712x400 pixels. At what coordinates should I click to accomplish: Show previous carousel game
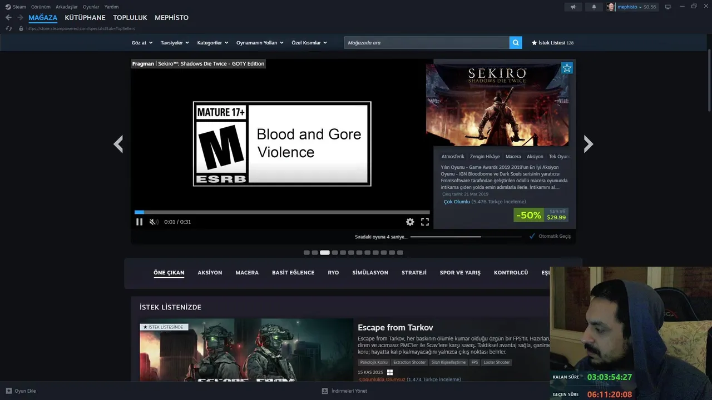(118, 144)
